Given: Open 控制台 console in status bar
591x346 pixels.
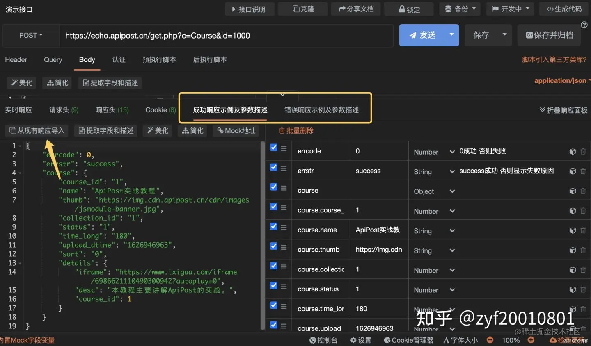Looking at the screenshot, I should pyautogui.click(x=323, y=340).
